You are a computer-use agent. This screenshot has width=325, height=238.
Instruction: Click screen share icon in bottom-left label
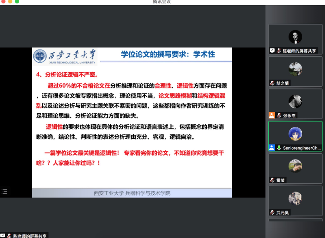point(3,236)
